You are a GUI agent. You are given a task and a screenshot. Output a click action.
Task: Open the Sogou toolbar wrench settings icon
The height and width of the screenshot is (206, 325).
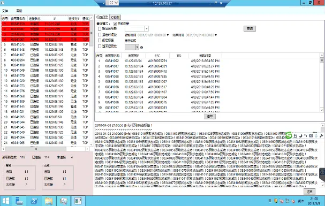coord(321,135)
